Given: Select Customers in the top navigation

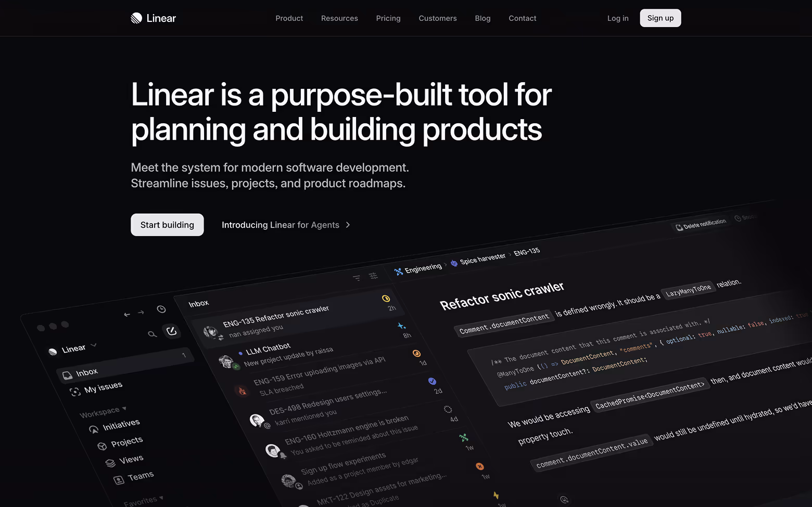Looking at the screenshot, I should point(437,18).
